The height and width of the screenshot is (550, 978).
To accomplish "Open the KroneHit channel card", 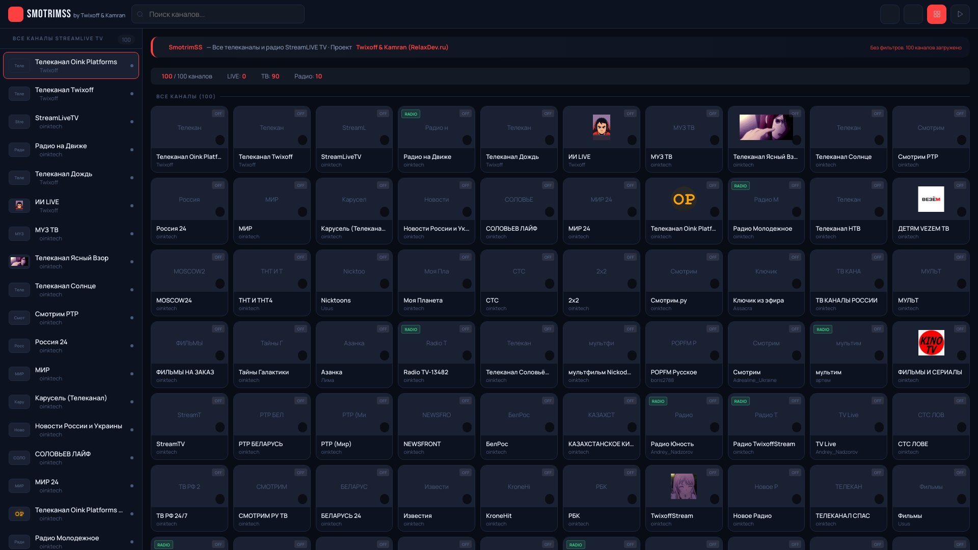I will (519, 498).
